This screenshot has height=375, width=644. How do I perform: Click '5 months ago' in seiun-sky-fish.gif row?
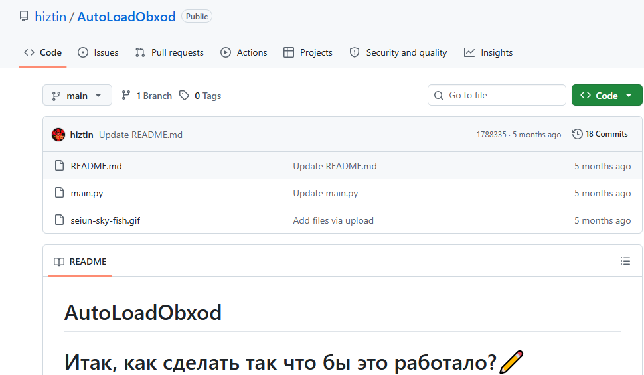tap(603, 220)
